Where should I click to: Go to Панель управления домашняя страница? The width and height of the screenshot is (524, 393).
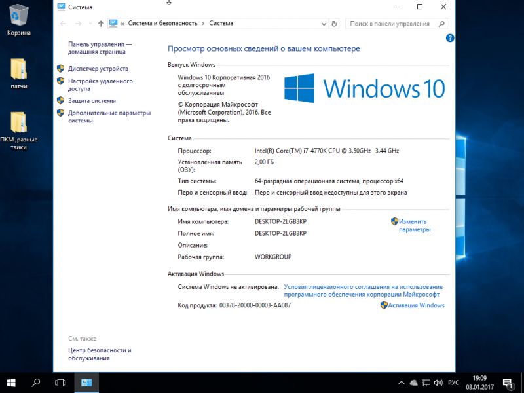pos(100,48)
